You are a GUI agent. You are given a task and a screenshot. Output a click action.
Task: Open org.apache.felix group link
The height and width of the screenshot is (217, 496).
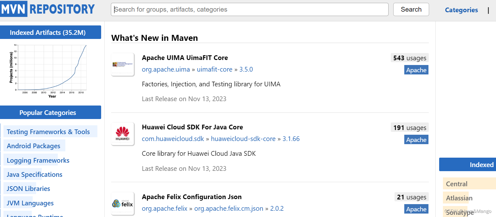(164, 209)
